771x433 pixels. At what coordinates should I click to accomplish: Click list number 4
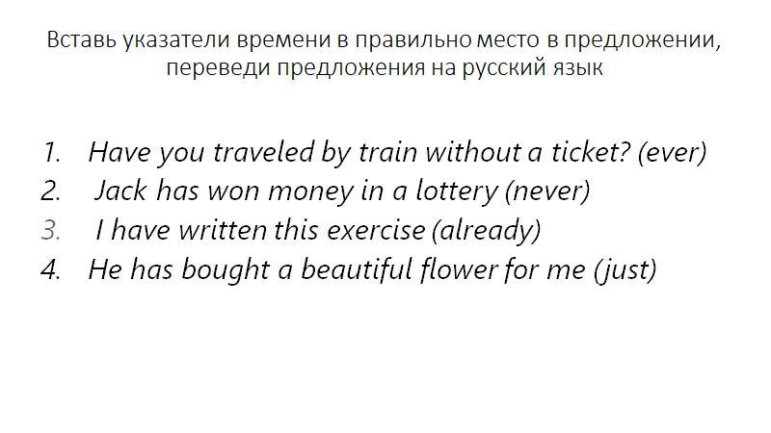51,269
